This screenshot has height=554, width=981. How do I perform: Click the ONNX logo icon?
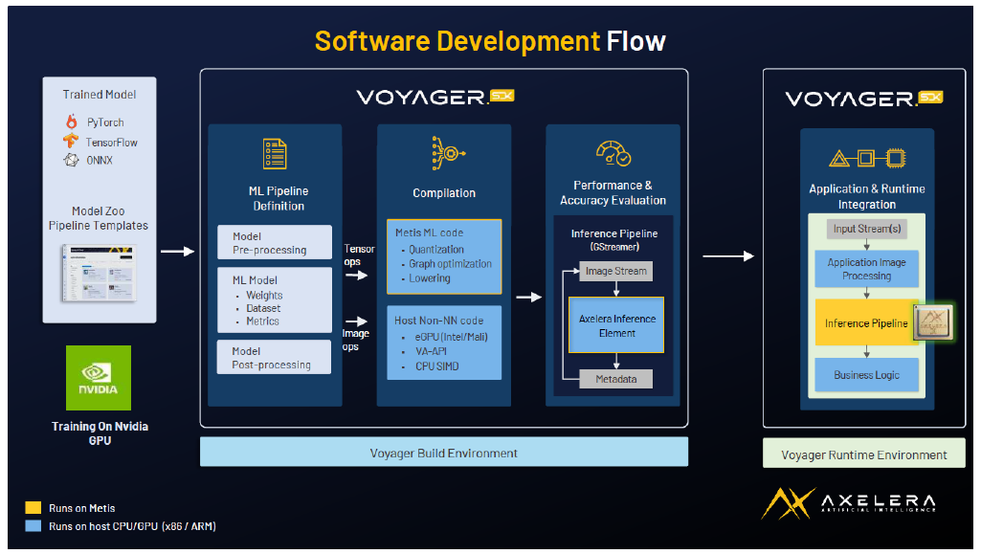(71, 160)
